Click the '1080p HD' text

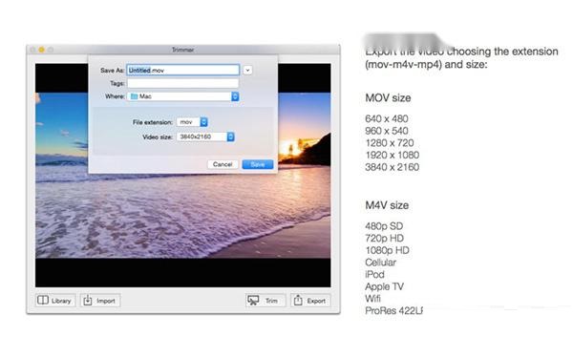388,250
